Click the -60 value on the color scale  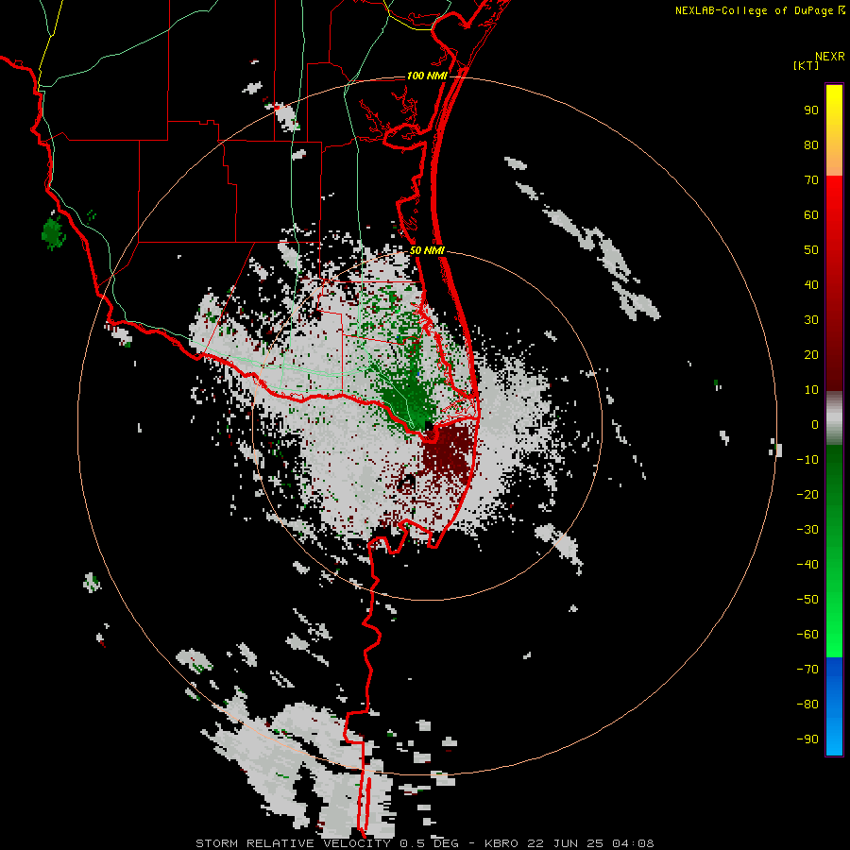(807, 635)
